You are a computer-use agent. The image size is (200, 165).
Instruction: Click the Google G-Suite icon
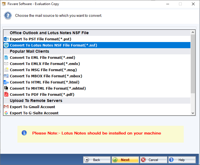6,113
